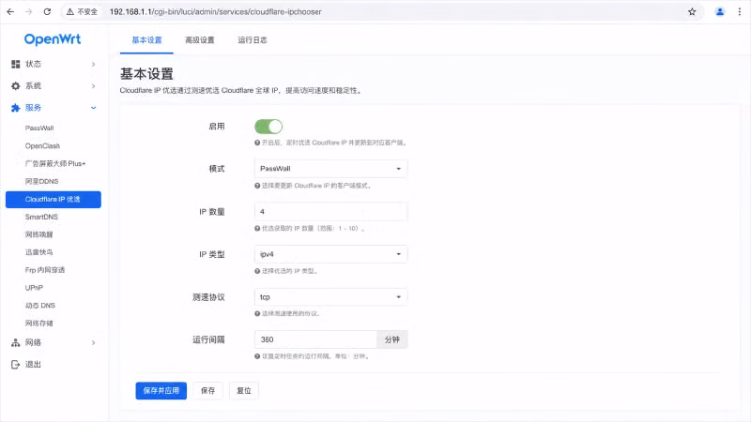Open the 测速协议 tcp dropdown
Screen dimensions: 751x422
tap(330, 296)
